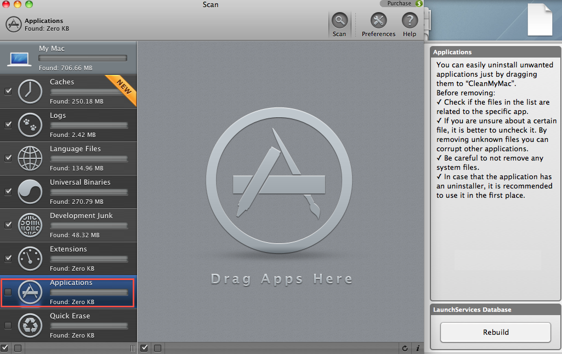Select the Language Files globe icon
562x354 pixels.
click(30, 158)
